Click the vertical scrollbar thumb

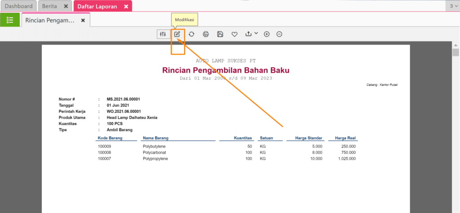tap(456, 53)
